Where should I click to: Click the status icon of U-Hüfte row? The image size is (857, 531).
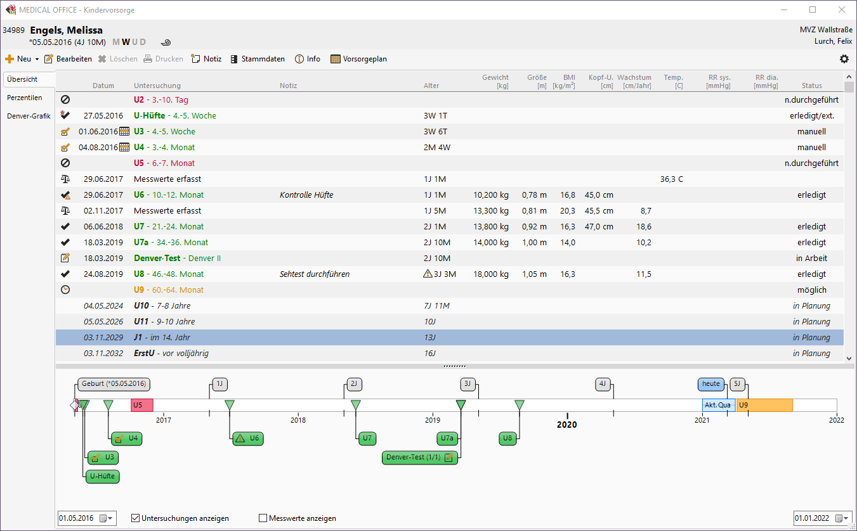point(65,115)
